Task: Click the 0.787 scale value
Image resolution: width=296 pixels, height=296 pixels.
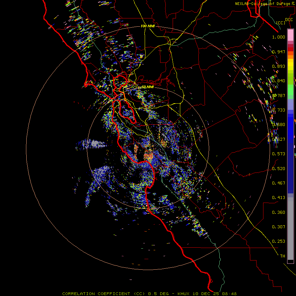Action: click(x=279, y=95)
